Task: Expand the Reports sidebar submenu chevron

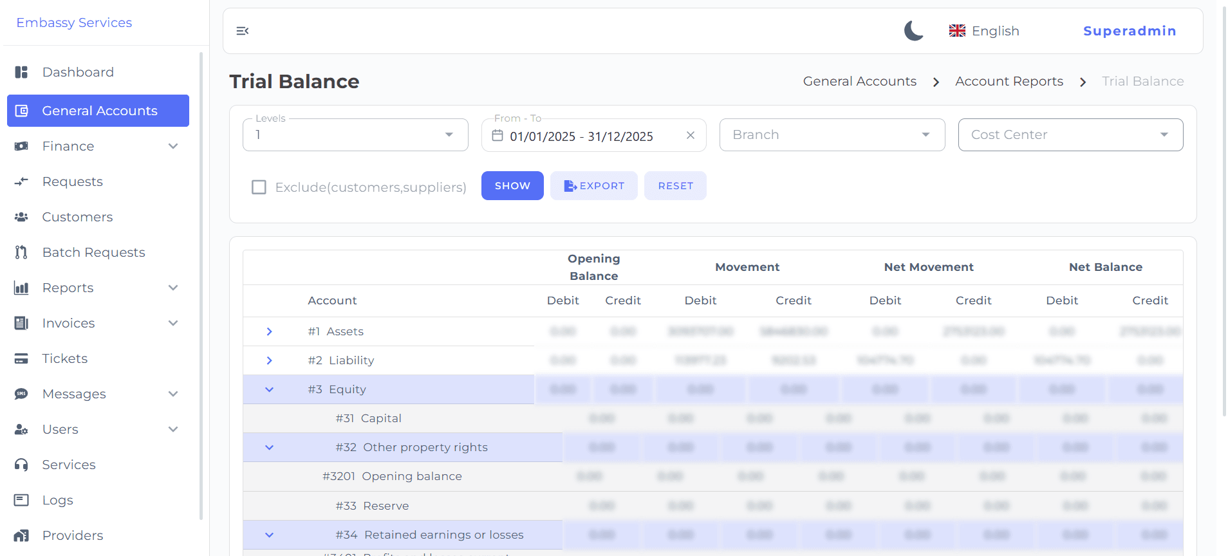Action: click(x=173, y=288)
